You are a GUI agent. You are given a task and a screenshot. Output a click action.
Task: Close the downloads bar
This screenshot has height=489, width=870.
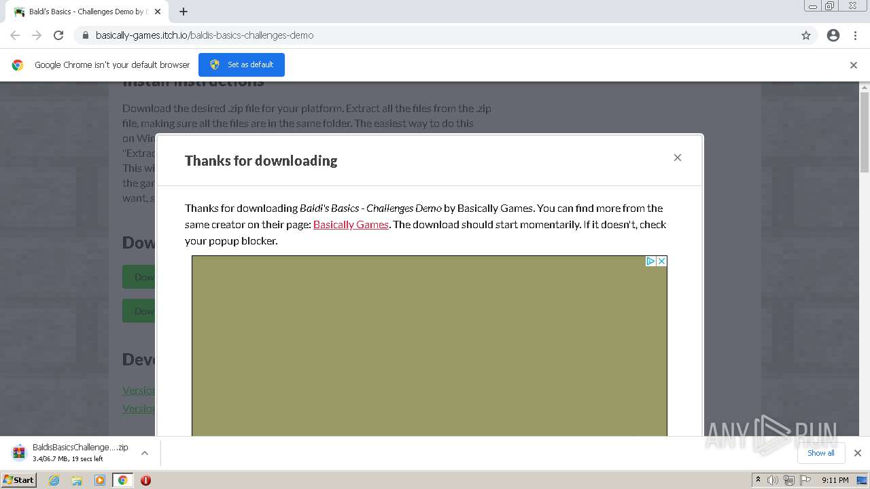tap(858, 453)
